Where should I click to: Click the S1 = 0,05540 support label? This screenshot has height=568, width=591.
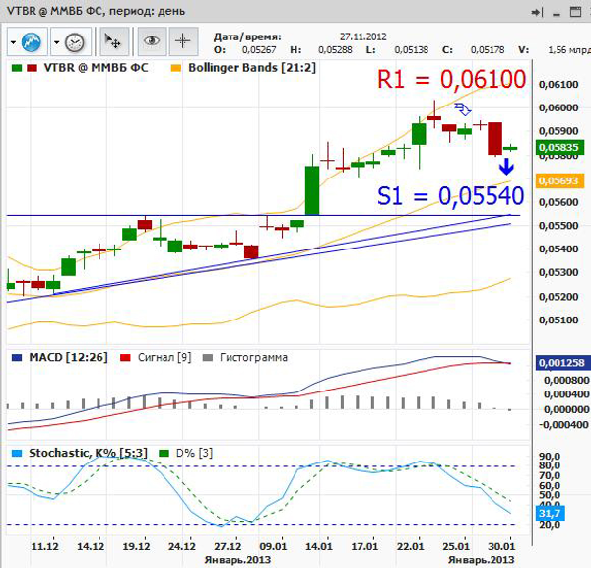pos(450,196)
